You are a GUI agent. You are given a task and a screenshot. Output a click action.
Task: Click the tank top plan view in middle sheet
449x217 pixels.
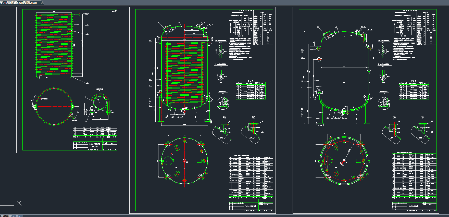pyautogui.click(x=184, y=161)
